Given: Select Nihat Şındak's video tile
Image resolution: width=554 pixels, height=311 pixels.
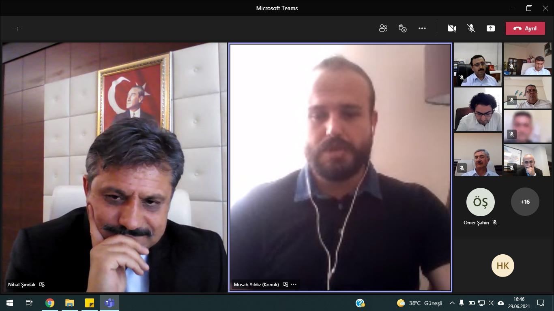Looking at the screenshot, I should 114,167.
